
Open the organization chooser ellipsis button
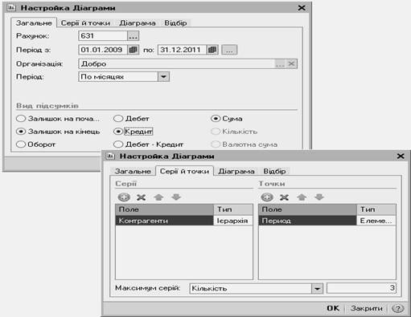click(x=280, y=64)
